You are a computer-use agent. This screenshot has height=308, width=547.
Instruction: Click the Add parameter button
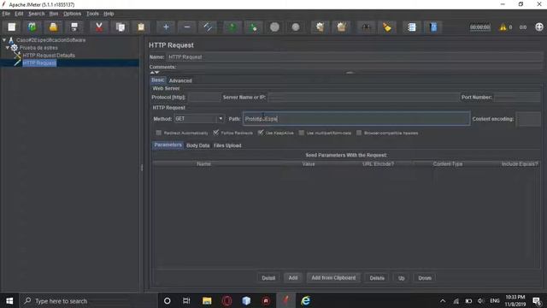(293, 277)
